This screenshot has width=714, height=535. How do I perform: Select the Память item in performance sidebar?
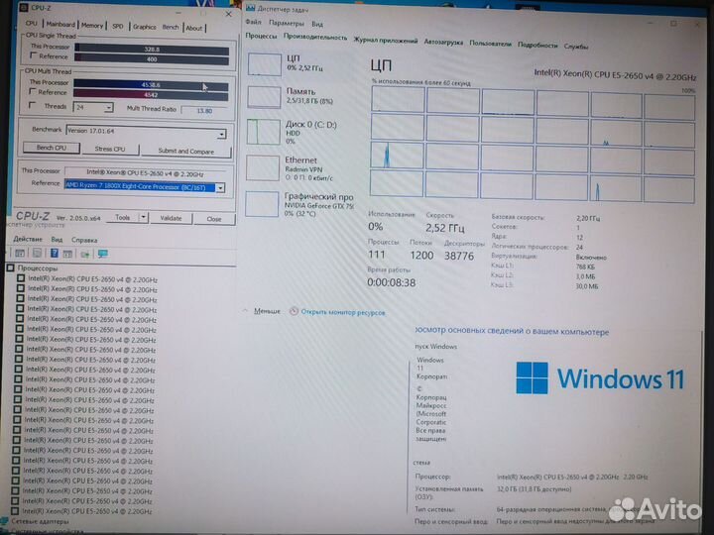coord(300,96)
